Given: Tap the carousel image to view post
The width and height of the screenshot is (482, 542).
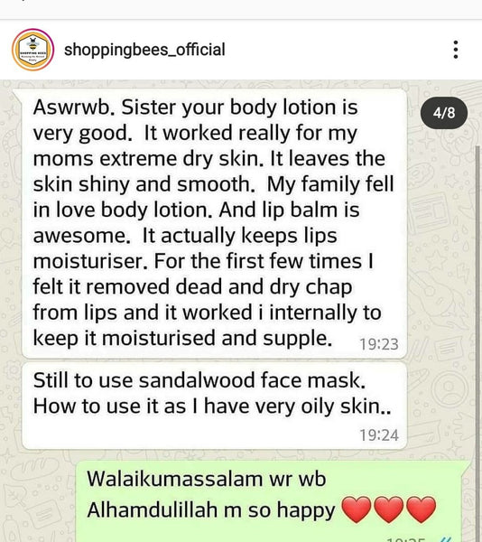Looking at the screenshot, I should pos(241,311).
